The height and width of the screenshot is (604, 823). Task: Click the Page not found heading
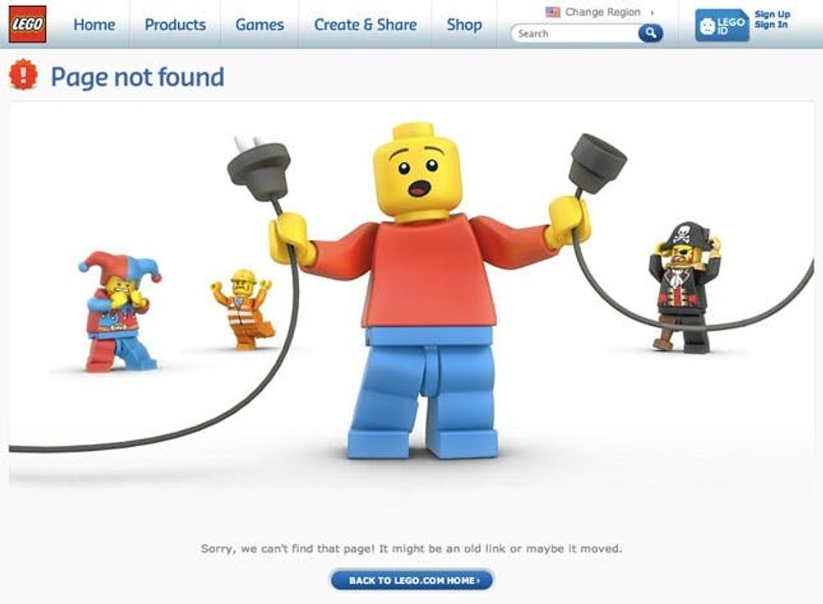tap(138, 77)
